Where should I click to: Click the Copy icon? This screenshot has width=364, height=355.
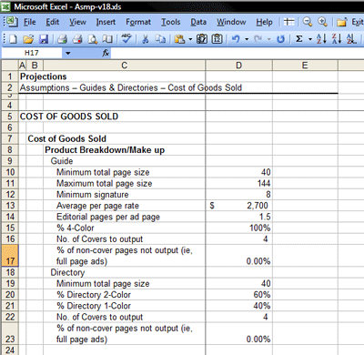(x=160, y=39)
